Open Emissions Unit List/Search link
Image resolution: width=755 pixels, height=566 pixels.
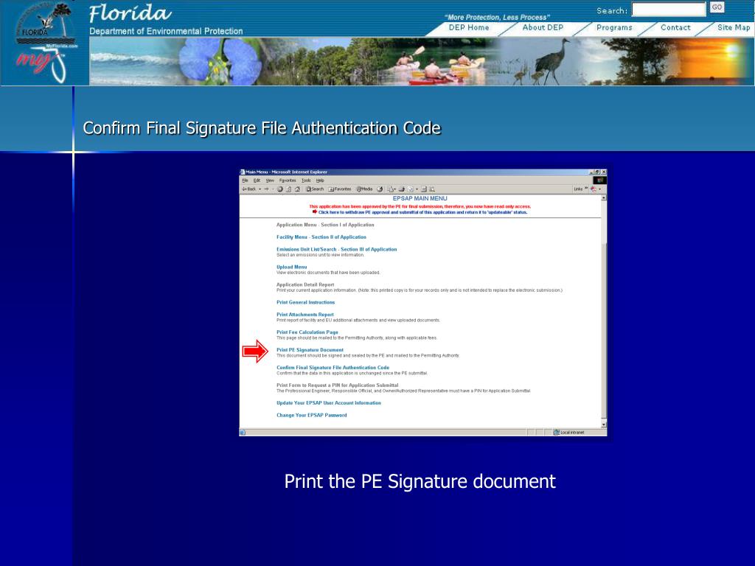click(x=336, y=249)
